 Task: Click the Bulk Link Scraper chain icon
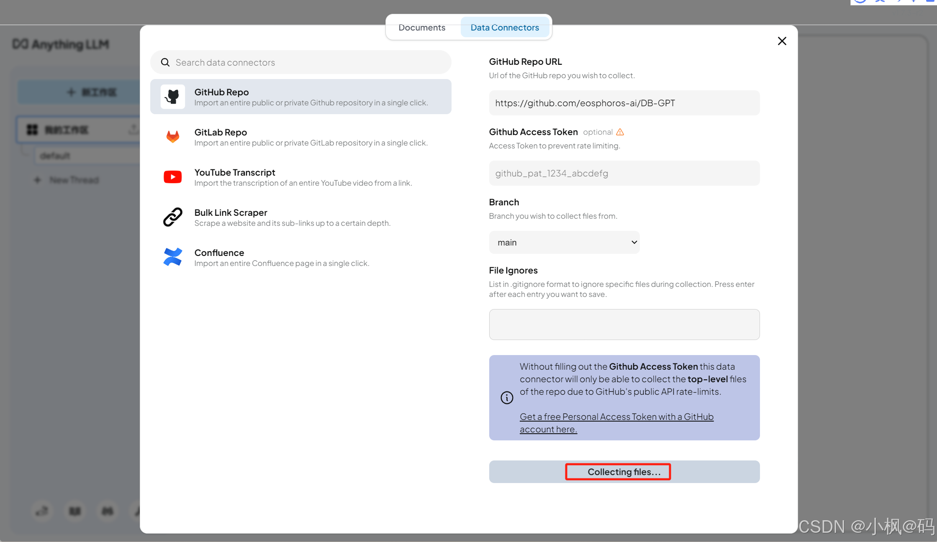(x=172, y=217)
